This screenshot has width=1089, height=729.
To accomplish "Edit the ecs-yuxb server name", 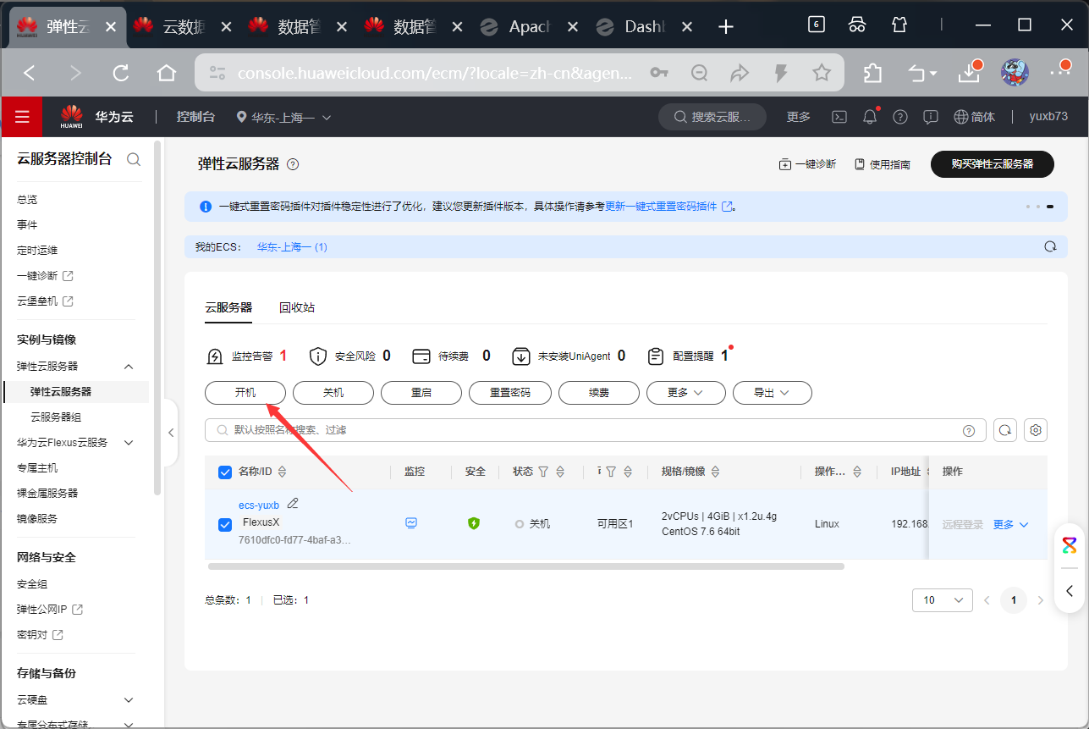I will (x=293, y=504).
